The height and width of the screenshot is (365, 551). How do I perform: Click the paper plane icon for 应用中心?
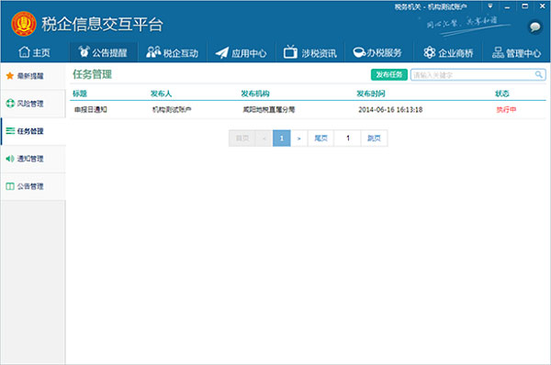[221, 52]
